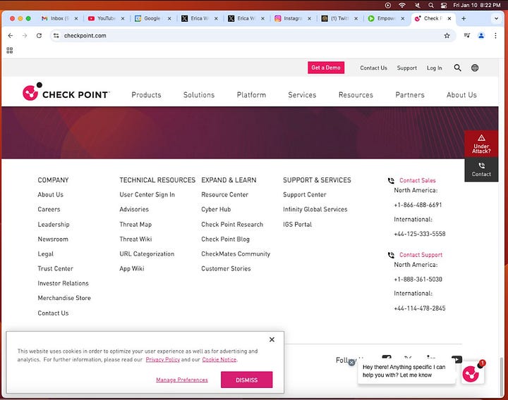This screenshot has height=400, width=508.
Task: Open the URL Categorization link
Action: 147,254
